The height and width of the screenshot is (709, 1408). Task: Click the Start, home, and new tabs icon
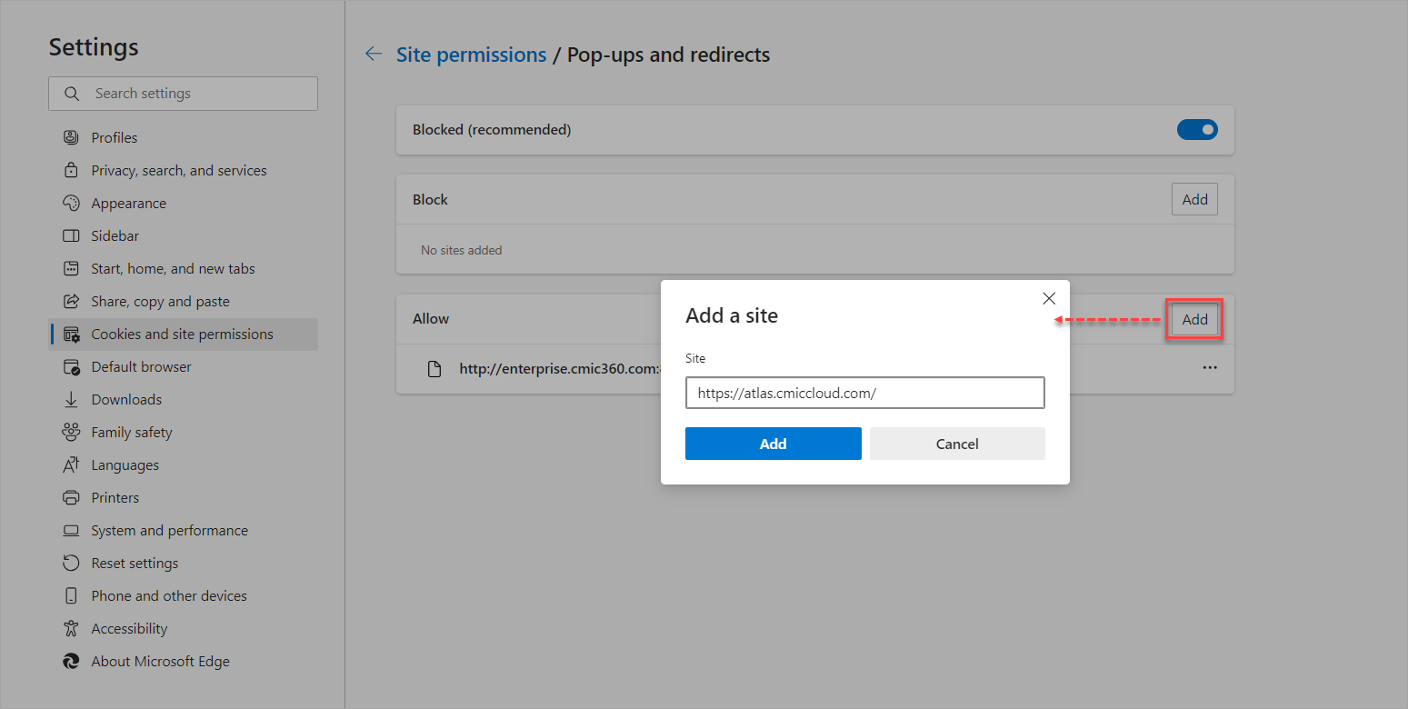(x=71, y=268)
